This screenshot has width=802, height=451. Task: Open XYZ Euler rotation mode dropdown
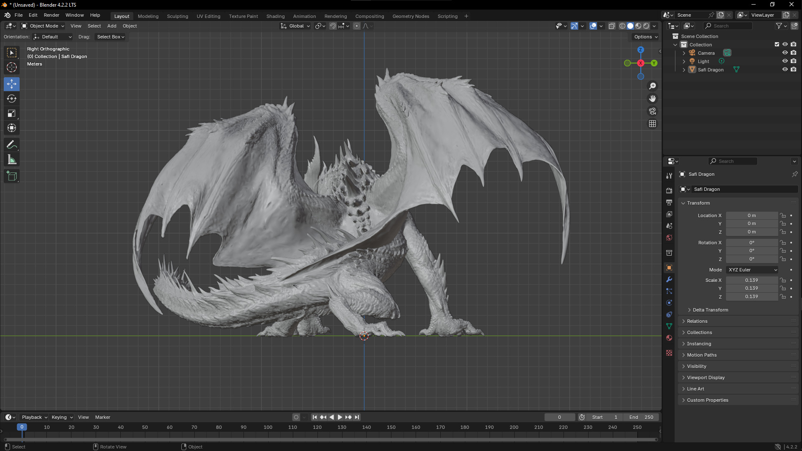pos(752,270)
